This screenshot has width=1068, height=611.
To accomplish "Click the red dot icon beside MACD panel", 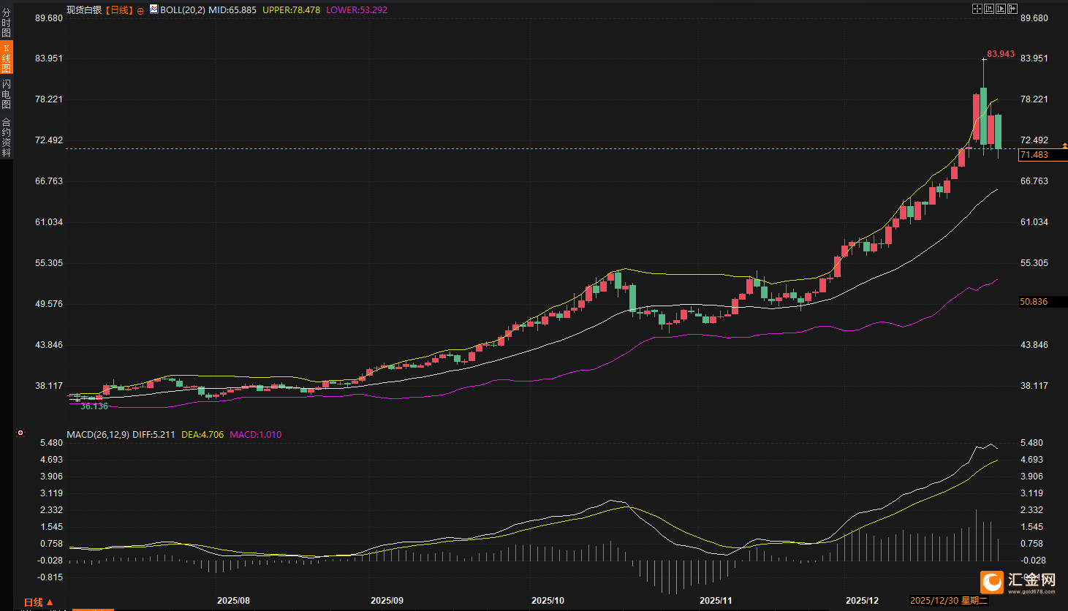I will click(20, 433).
